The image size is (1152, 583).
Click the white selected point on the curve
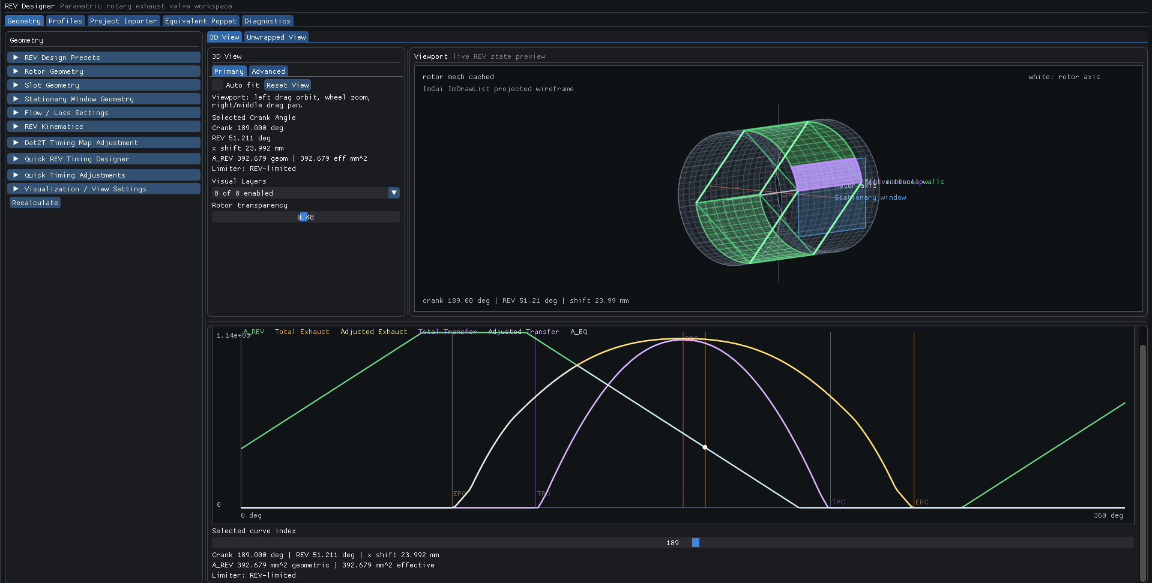click(x=705, y=447)
